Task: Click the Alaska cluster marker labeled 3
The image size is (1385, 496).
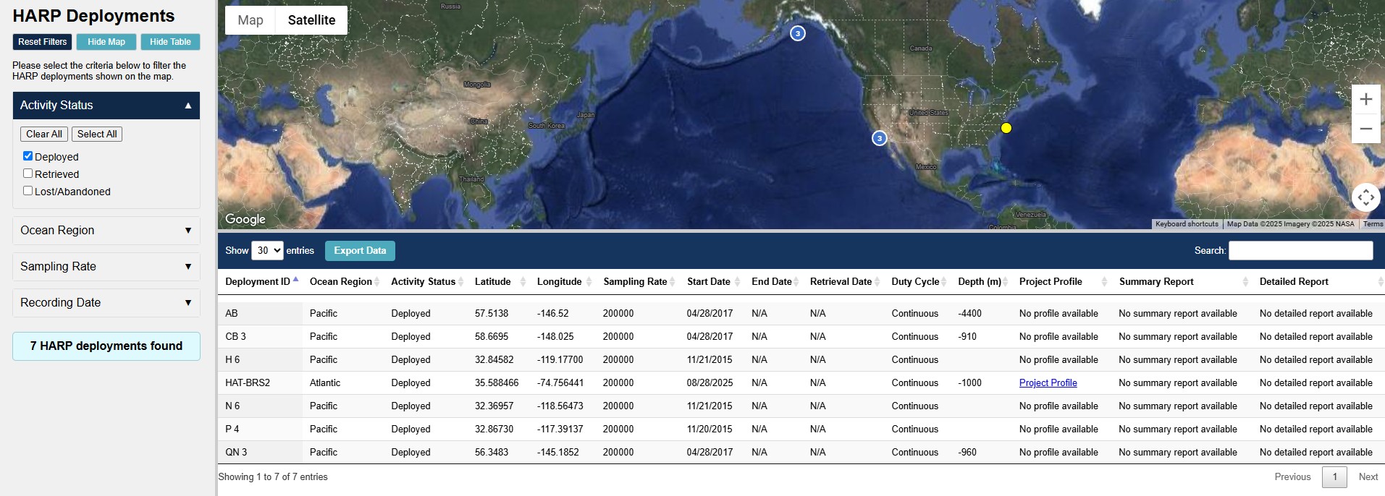Action: pyautogui.click(x=797, y=33)
